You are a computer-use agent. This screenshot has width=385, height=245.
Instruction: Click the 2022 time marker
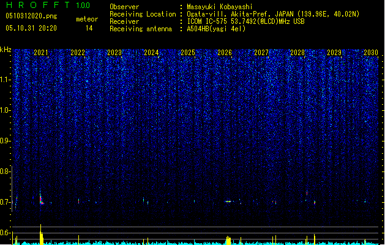click(x=78, y=53)
